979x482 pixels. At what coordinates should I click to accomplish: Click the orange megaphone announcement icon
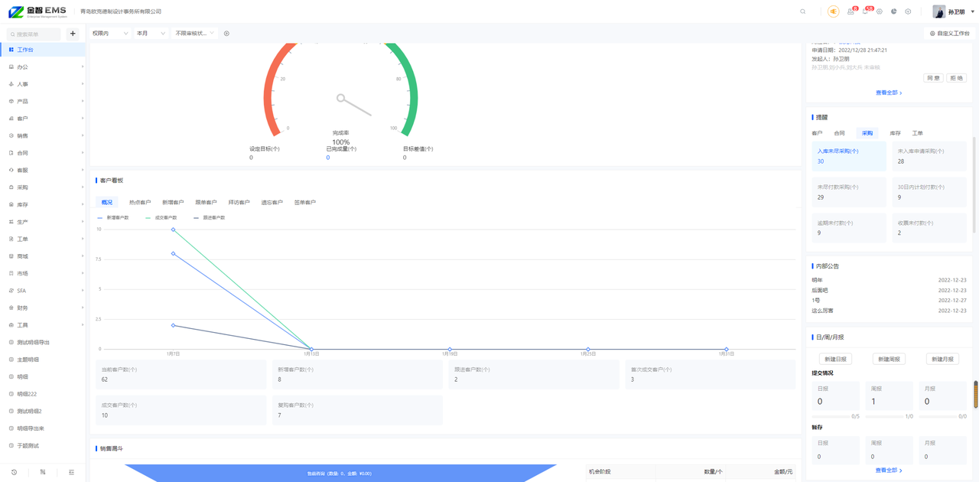tap(833, 11)
